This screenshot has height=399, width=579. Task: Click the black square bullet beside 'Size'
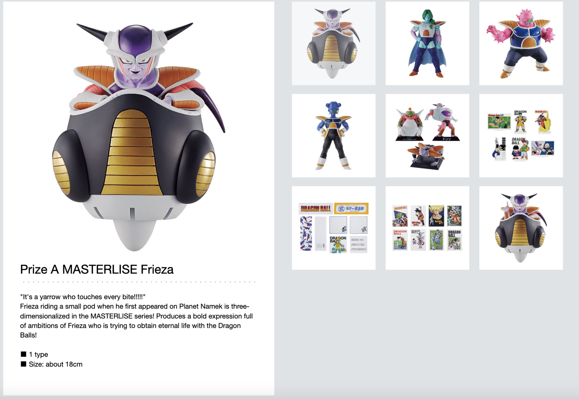tap(24, 364)
